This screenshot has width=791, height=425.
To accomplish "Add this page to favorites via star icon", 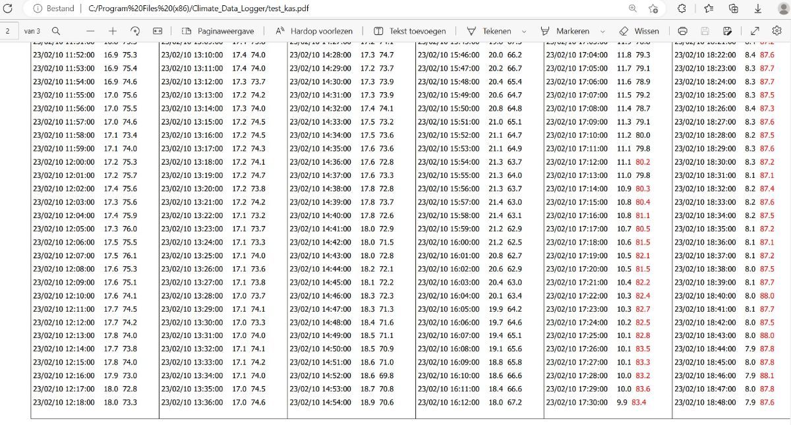I will (653, 9).
